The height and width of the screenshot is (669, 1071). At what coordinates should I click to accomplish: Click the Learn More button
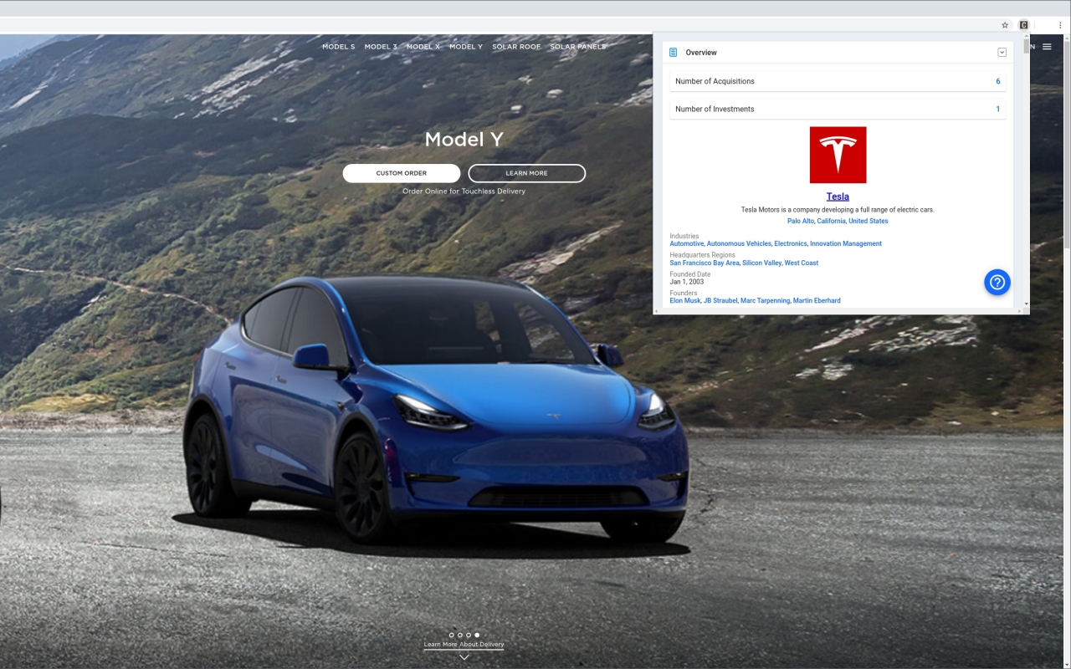(x=527, y=173)
